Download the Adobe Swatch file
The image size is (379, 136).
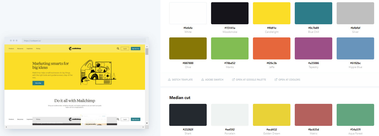[212, 80]
